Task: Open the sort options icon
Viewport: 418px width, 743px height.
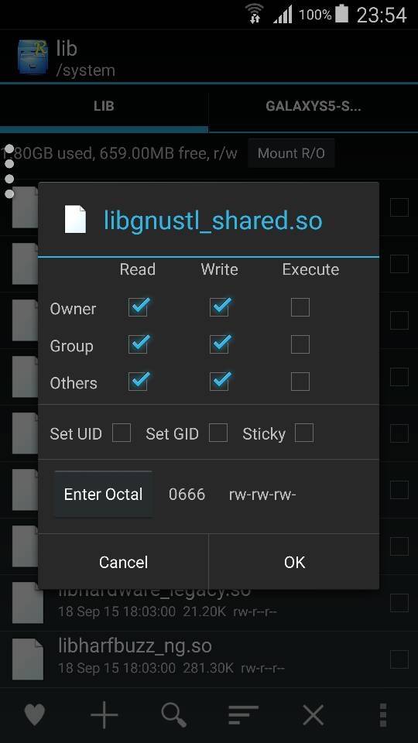Action: 243,714
